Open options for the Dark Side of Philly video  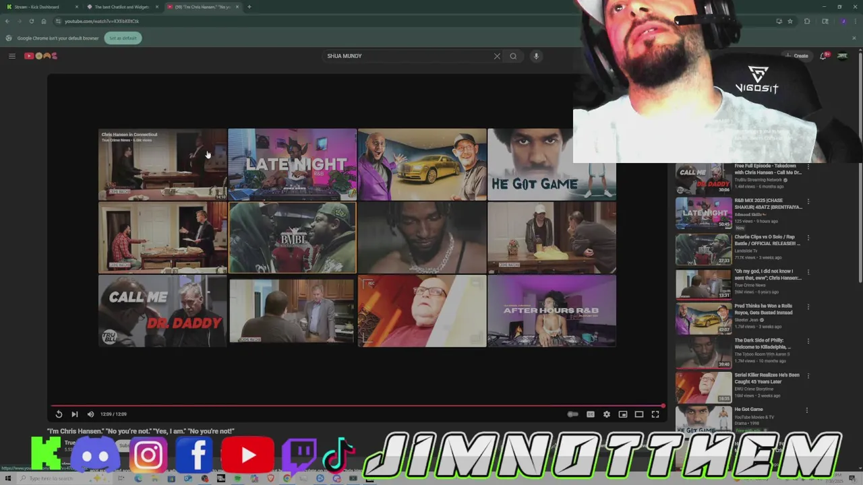coord(808,341)
